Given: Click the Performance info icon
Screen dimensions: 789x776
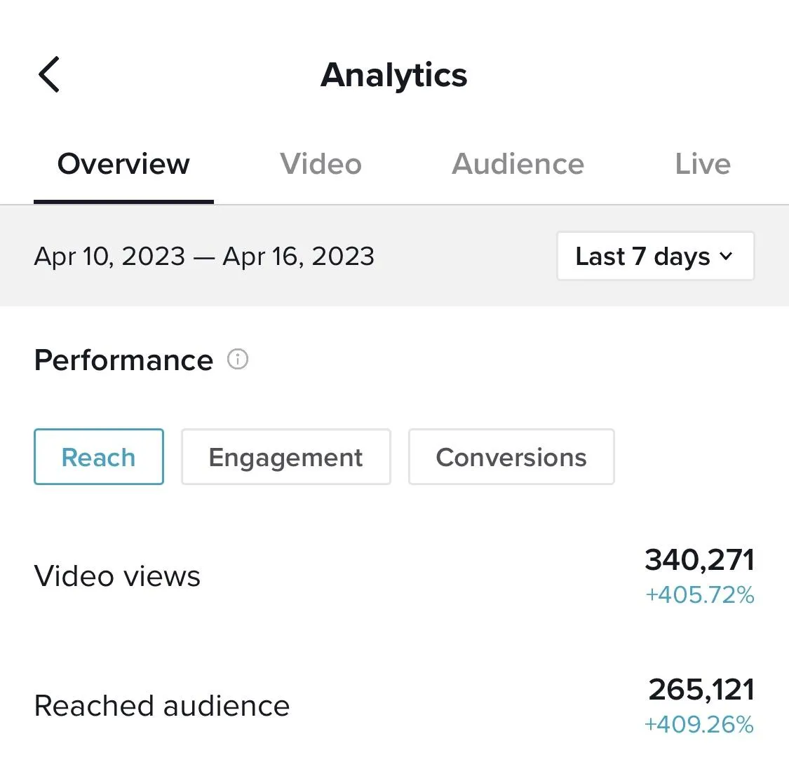Looking at the screenshot, I should pos(238,360).
